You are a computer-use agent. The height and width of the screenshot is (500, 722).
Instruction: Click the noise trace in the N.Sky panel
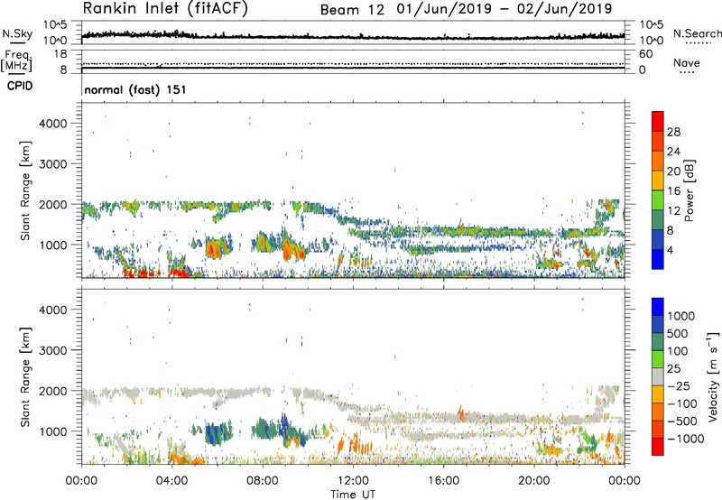353,36
